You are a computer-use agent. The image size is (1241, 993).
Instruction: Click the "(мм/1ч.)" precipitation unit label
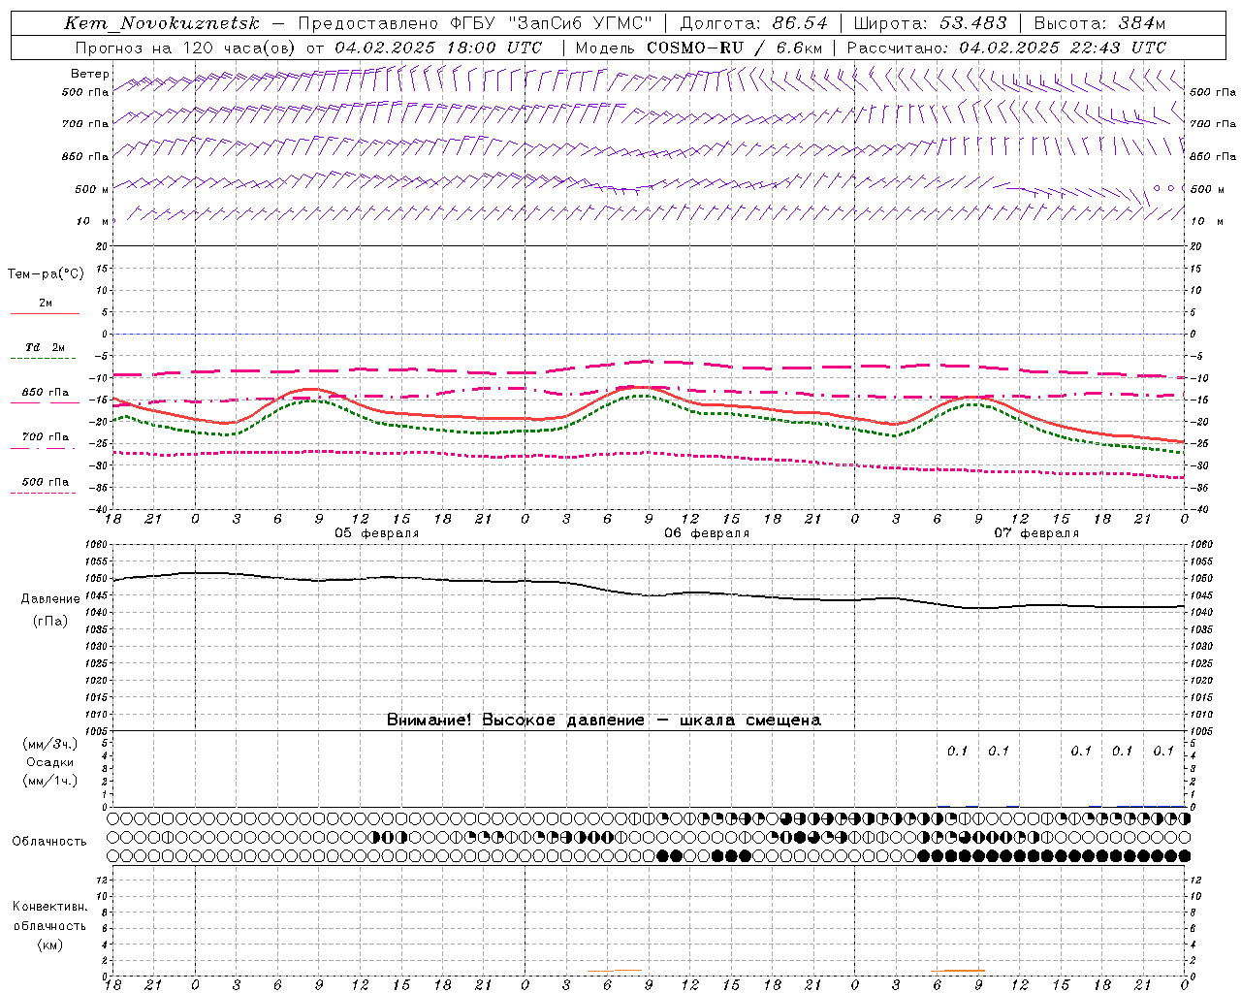click(x=50, y=781)
